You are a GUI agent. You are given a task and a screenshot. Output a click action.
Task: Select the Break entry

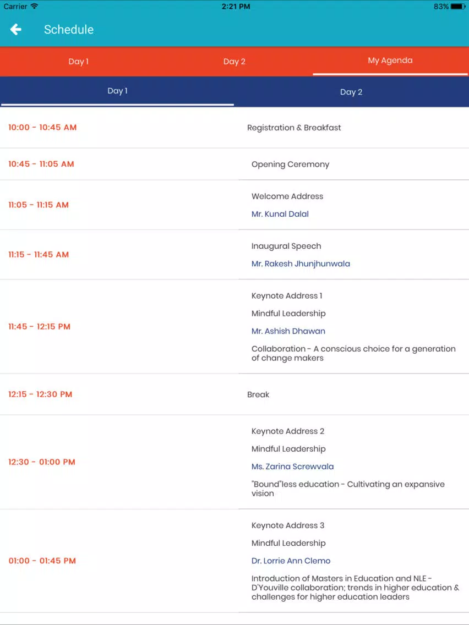258,394
